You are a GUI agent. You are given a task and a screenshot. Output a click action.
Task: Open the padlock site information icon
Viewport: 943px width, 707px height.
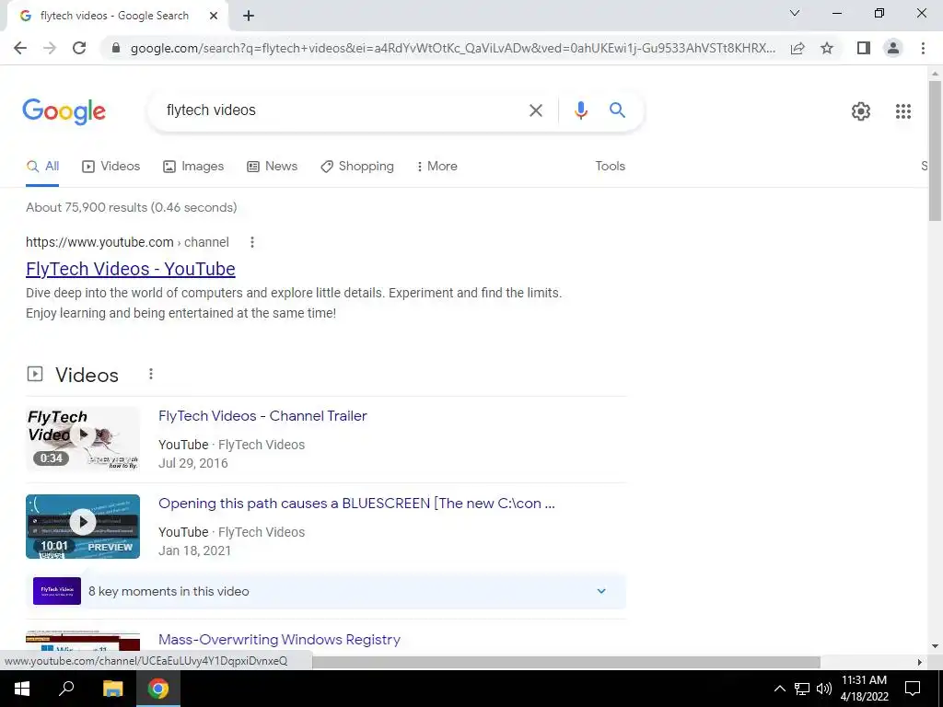[116, 48]
